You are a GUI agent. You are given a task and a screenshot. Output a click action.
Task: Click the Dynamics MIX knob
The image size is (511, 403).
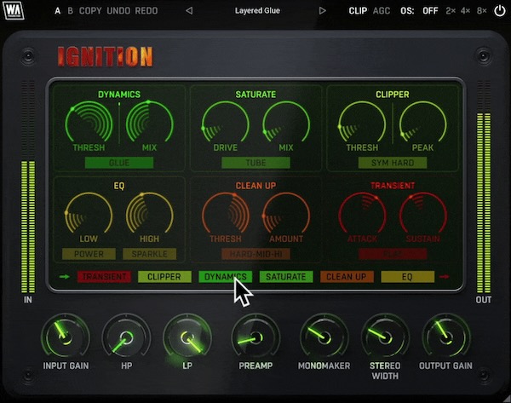[x=150, y=124]
